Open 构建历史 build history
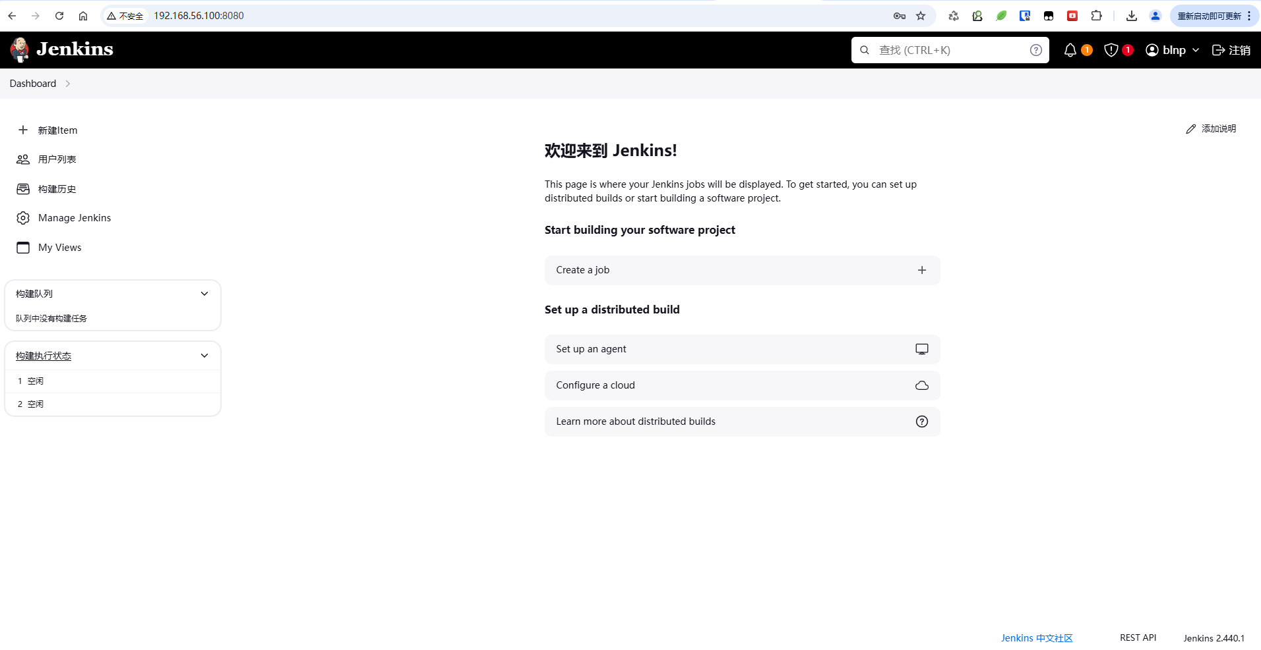This screenshot has height=650, width=1261. [57, 189]
